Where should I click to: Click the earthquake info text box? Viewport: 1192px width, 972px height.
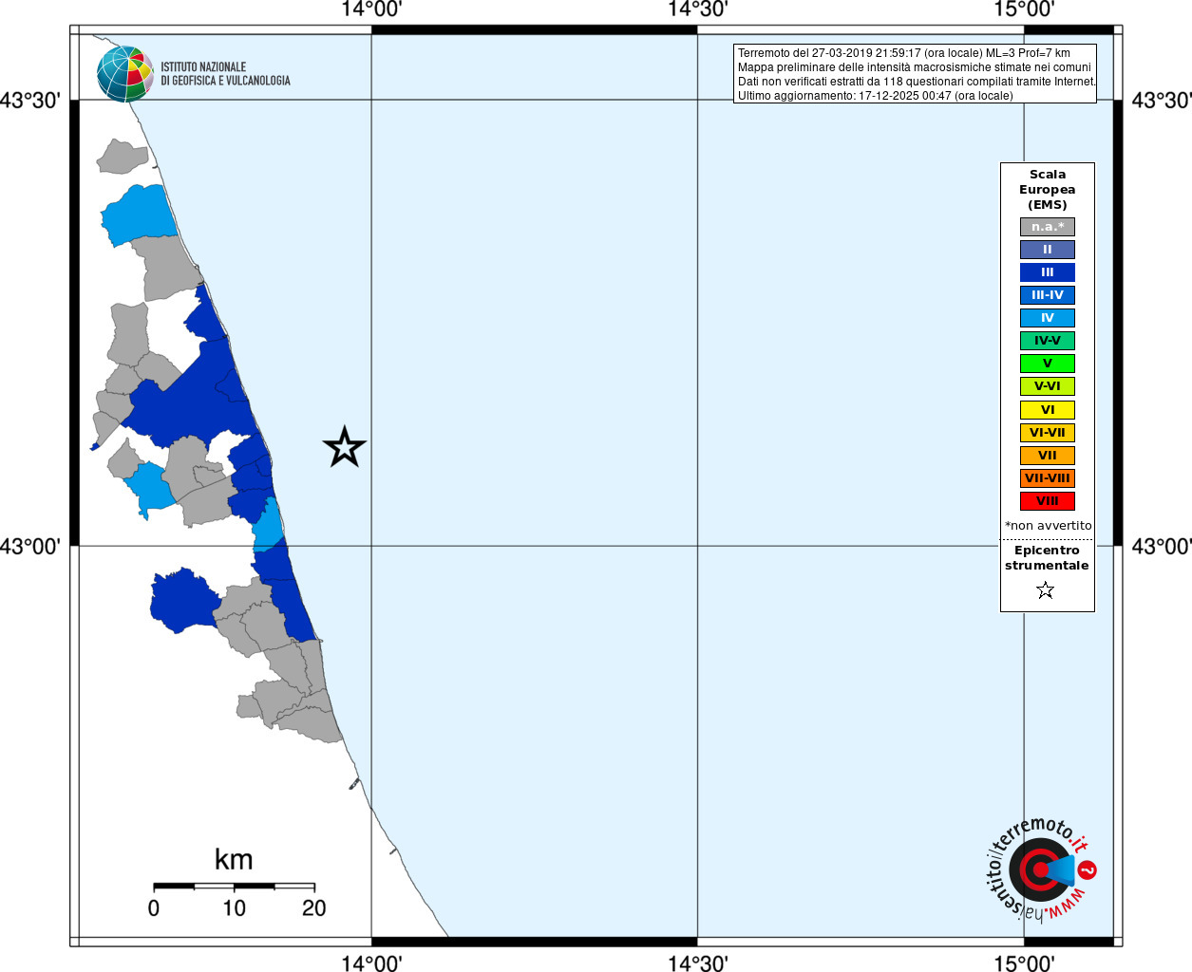point(915,73)
